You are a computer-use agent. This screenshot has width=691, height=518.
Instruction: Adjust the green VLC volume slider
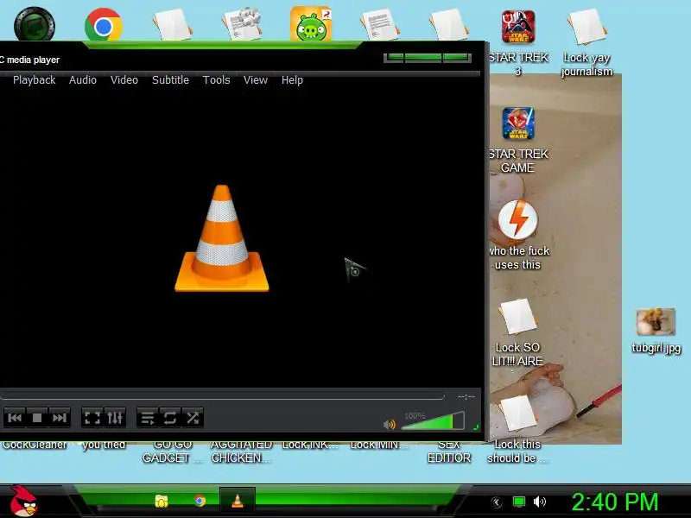tap(433, 420)
